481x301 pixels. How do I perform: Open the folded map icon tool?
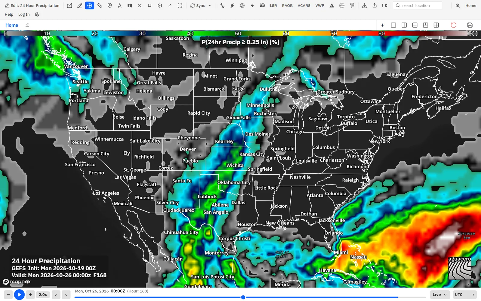[130, 5]
